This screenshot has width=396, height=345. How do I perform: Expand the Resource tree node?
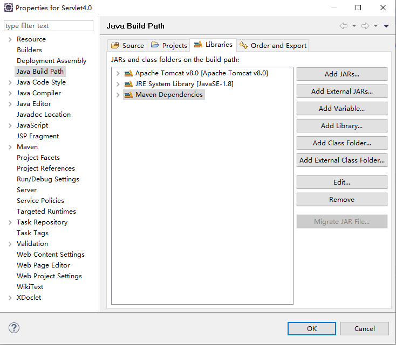pos(10,39)
